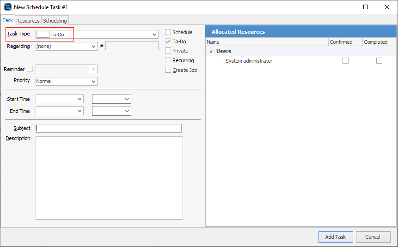The height and width of the screenshot is (247, 398).
Task: Tick the Private checkbox
Action: coord(168,51)
